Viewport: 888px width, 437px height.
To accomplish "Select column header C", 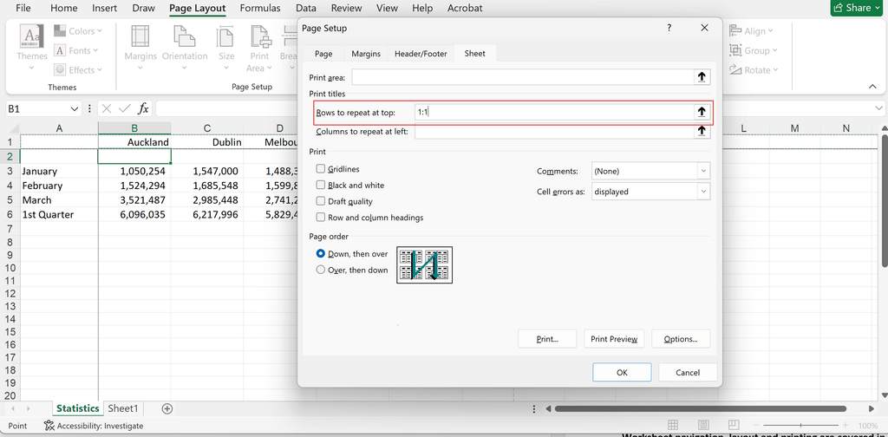I will point(207,128).
